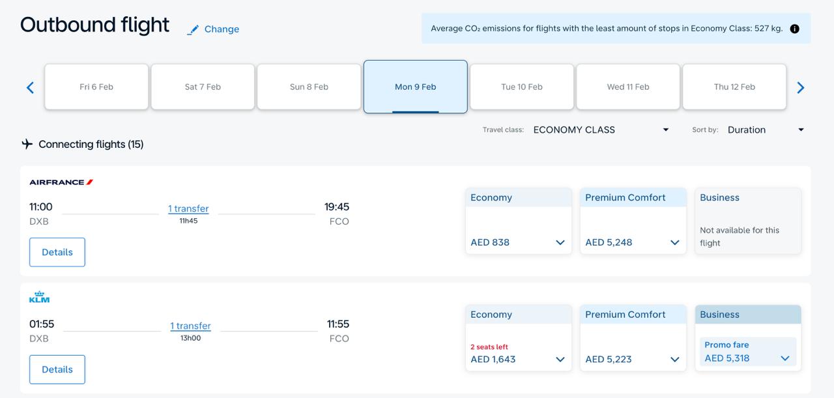
Task: Open Details for the Air France flight
Action: point(57,252)
